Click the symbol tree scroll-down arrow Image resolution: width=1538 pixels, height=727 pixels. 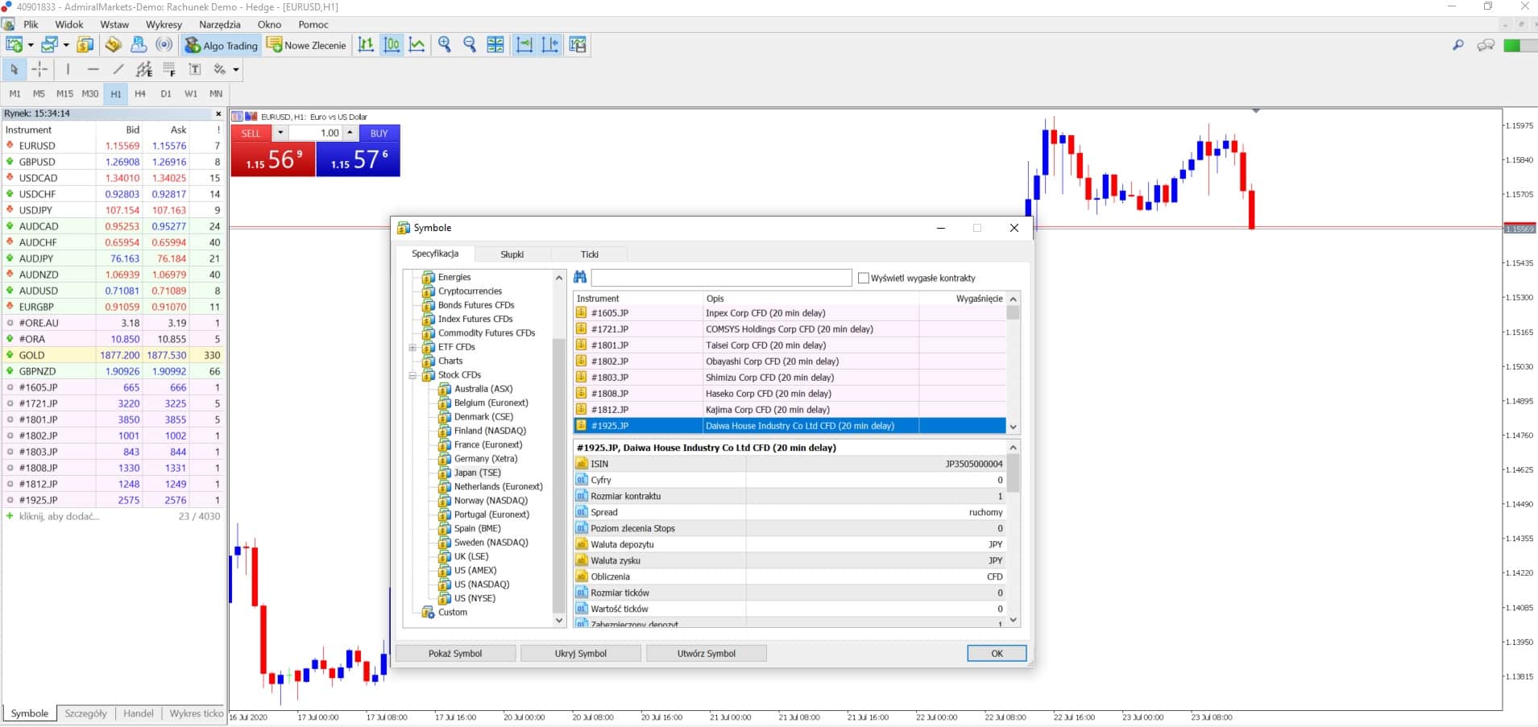coord(559,621)
